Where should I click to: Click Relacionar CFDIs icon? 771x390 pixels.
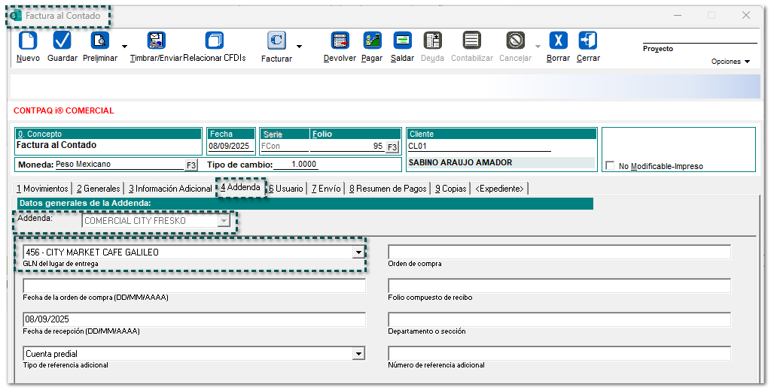click(215, 41)
